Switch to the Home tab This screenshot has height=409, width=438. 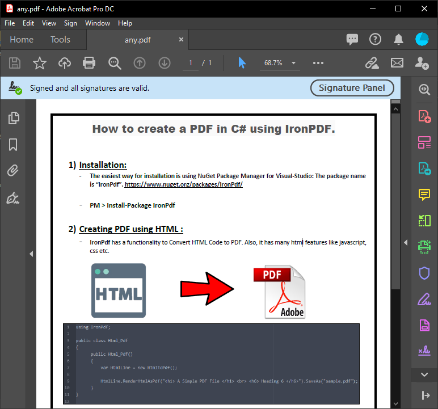tap(22, 40)
